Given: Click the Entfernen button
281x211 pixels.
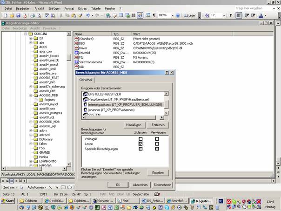Looking at the screenshot, I should tap(158, 125).
